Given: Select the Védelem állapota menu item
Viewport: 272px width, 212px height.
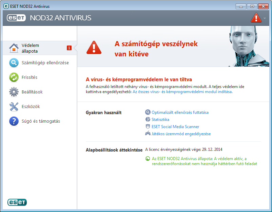Looking at the screenshot, I should [40, 48].
